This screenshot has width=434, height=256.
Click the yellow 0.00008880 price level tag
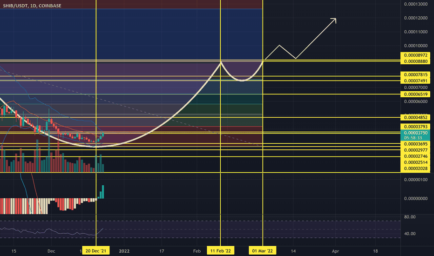(415, 61)
